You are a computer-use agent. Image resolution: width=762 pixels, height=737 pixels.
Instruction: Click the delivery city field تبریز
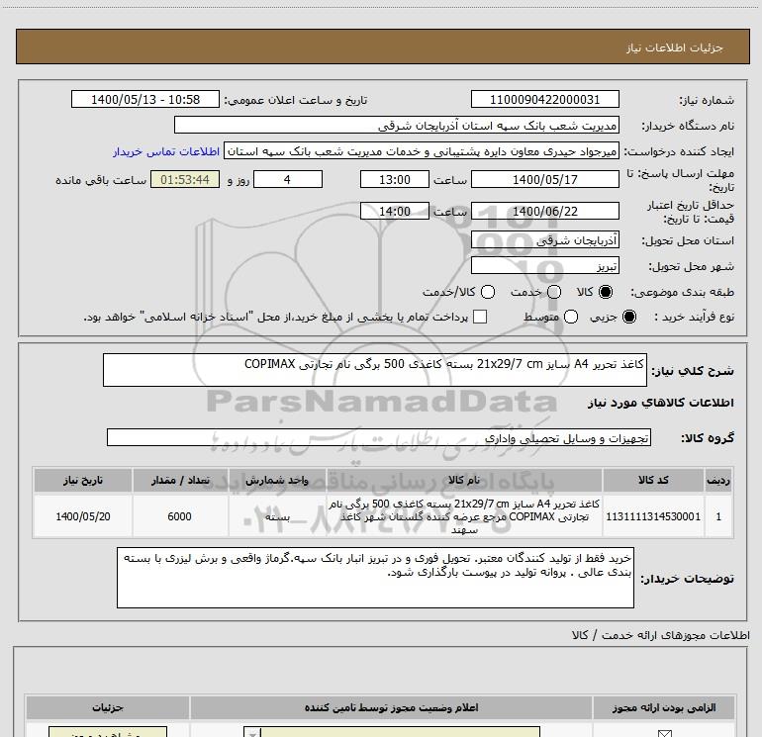click(544, 265)
